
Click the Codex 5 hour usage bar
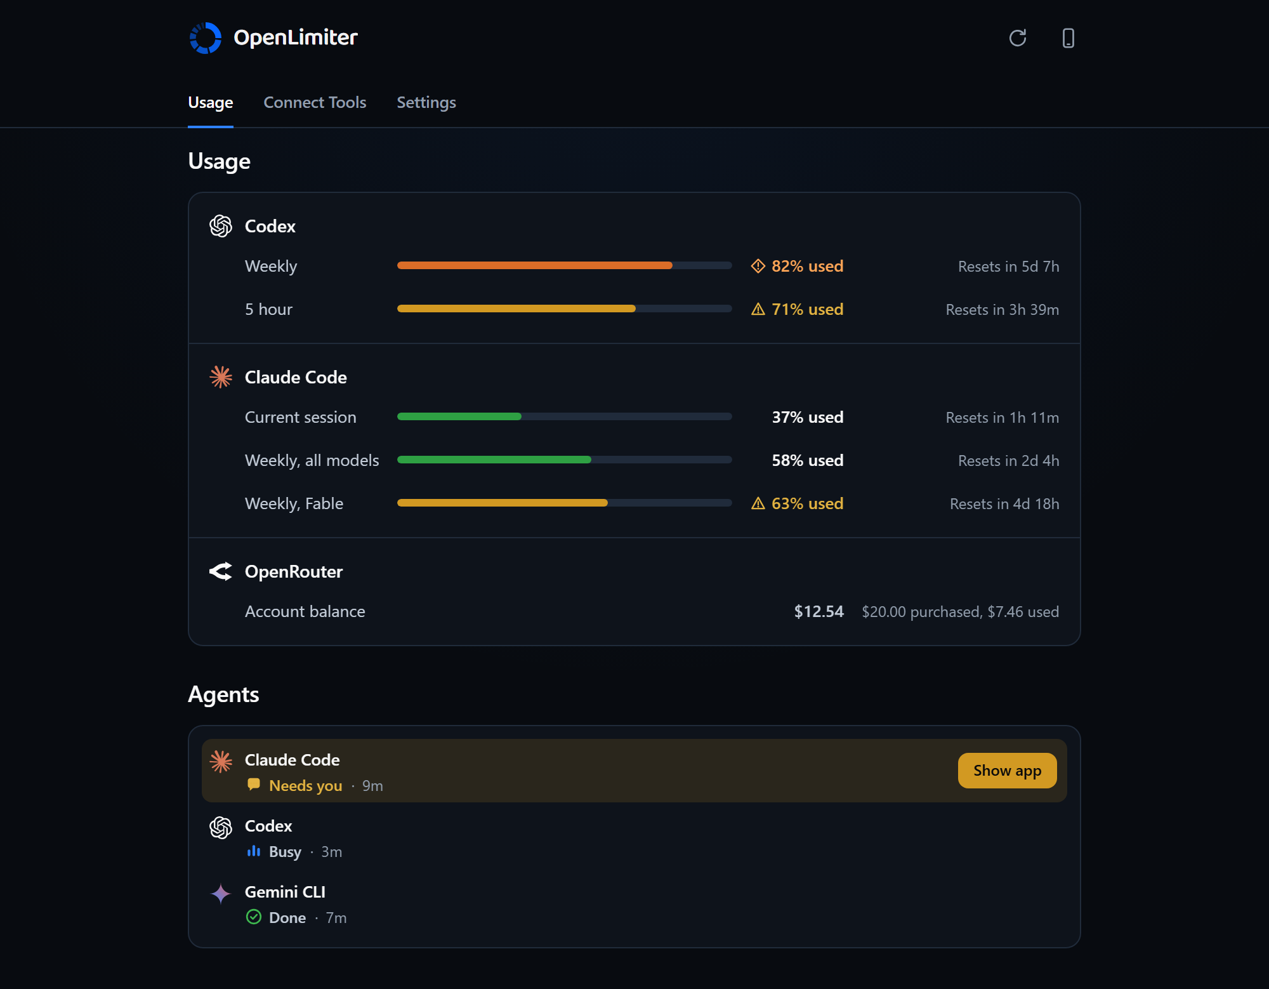point(565,309)
